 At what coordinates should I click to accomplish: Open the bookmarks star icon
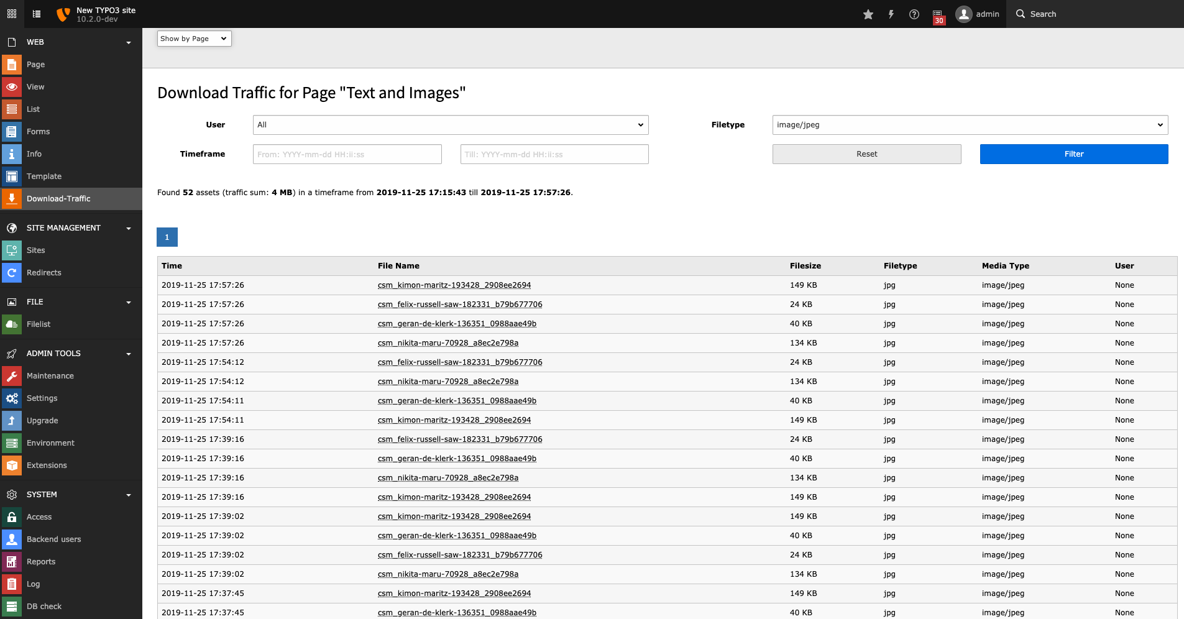point(868,14)
